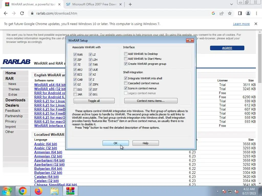
Task: Toggle the TAR checkbox
Action: [90, 65]
